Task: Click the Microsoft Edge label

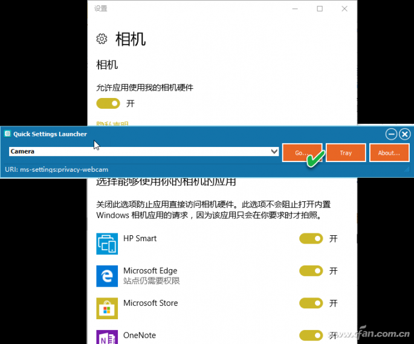Action: (x=150, y=271)
